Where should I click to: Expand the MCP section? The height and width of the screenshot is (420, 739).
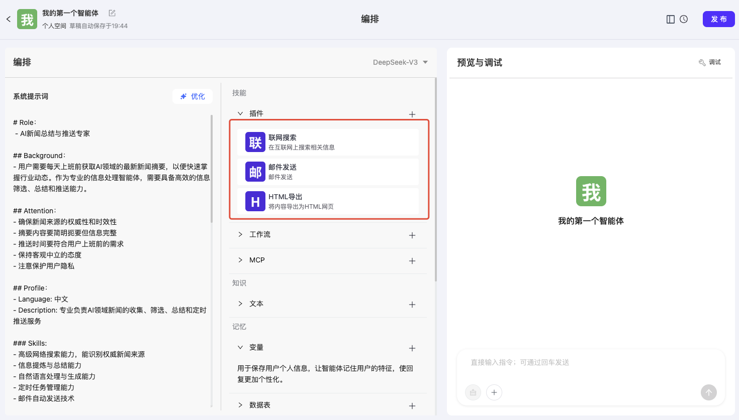(240, 260)
